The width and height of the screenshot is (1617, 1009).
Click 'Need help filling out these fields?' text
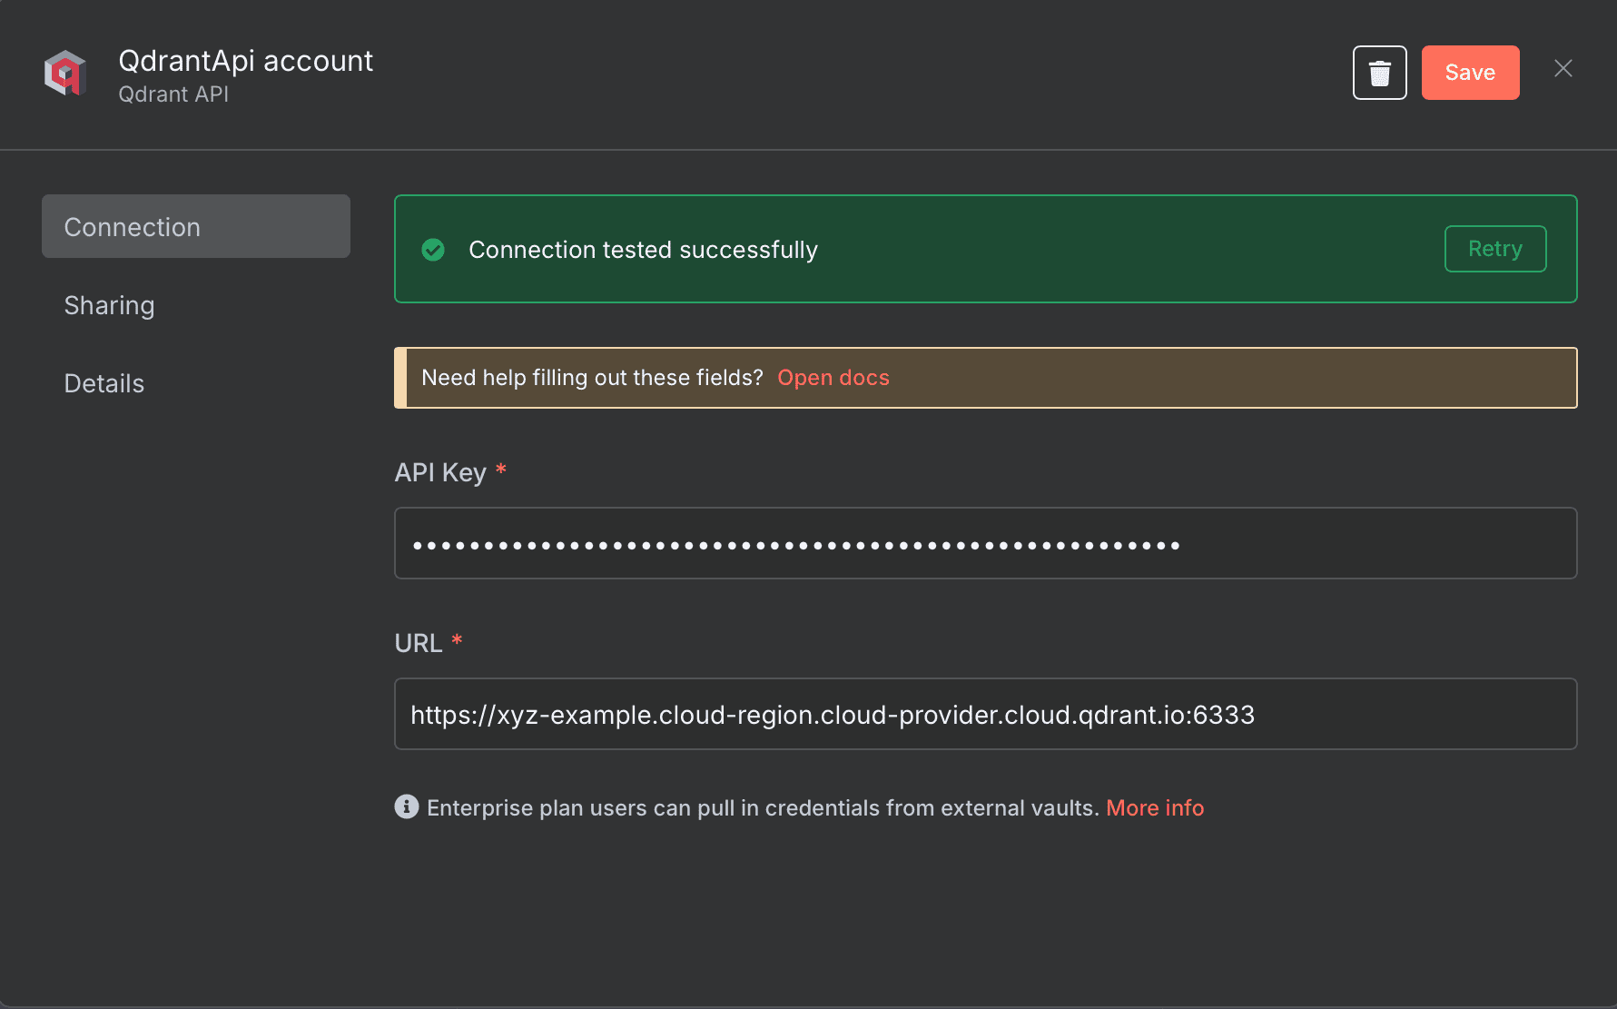[x=592, y=378]
